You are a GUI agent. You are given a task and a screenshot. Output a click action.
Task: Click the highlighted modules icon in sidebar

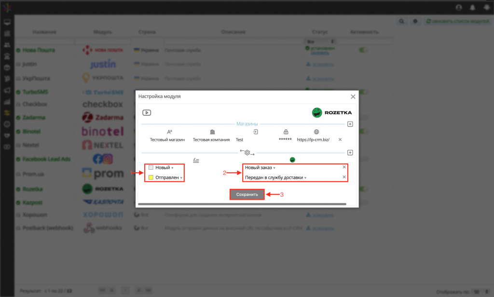click(x=7, y=113)
